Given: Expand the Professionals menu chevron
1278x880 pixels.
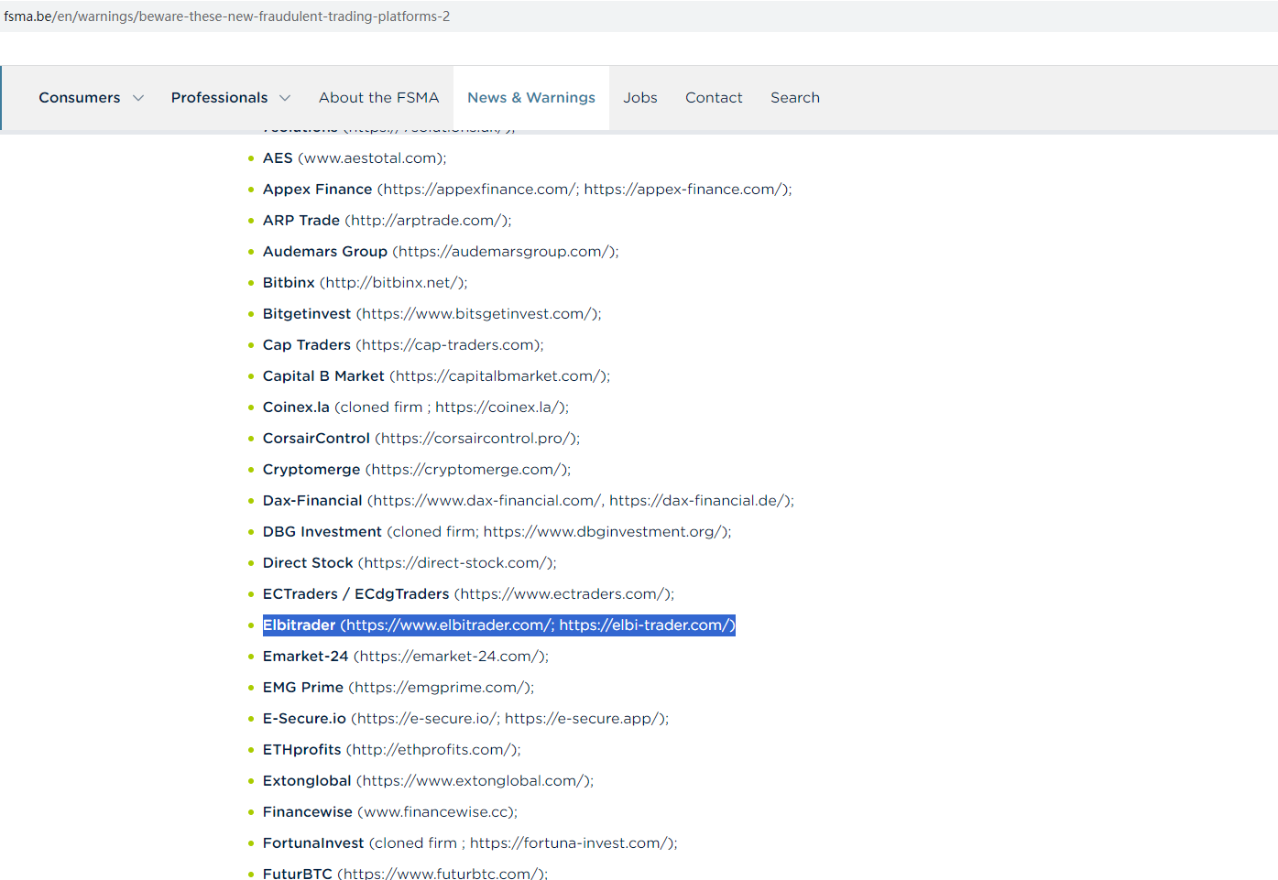Looking at the screenshot, I should point(285,98).
